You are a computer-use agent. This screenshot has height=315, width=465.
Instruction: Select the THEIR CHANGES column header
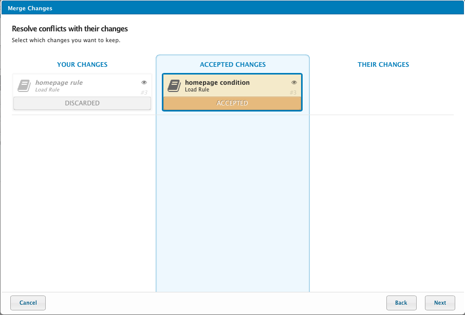[383, 65]
